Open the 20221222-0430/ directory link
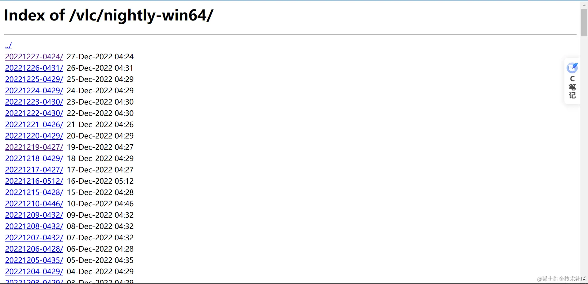Viewport: 588px width, 284px height. (x=34, y=113)
